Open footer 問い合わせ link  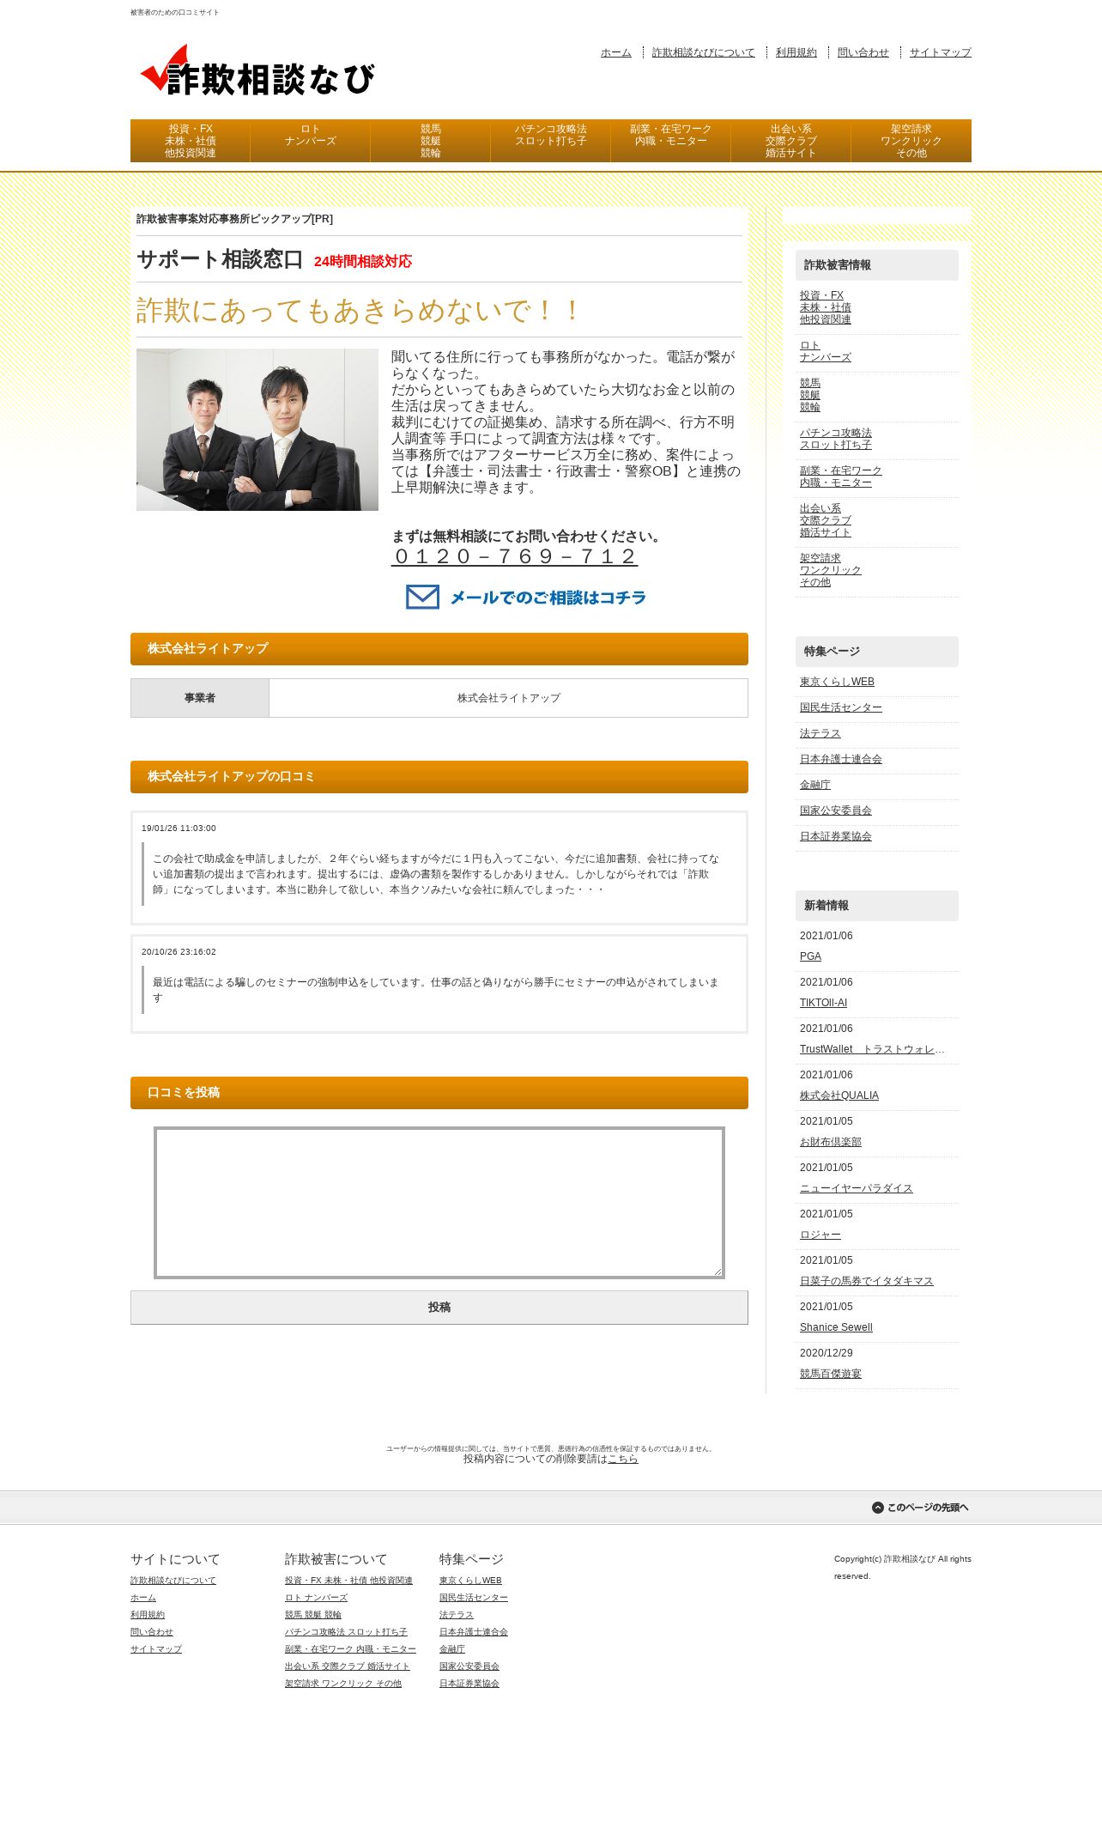[152, 1632]
